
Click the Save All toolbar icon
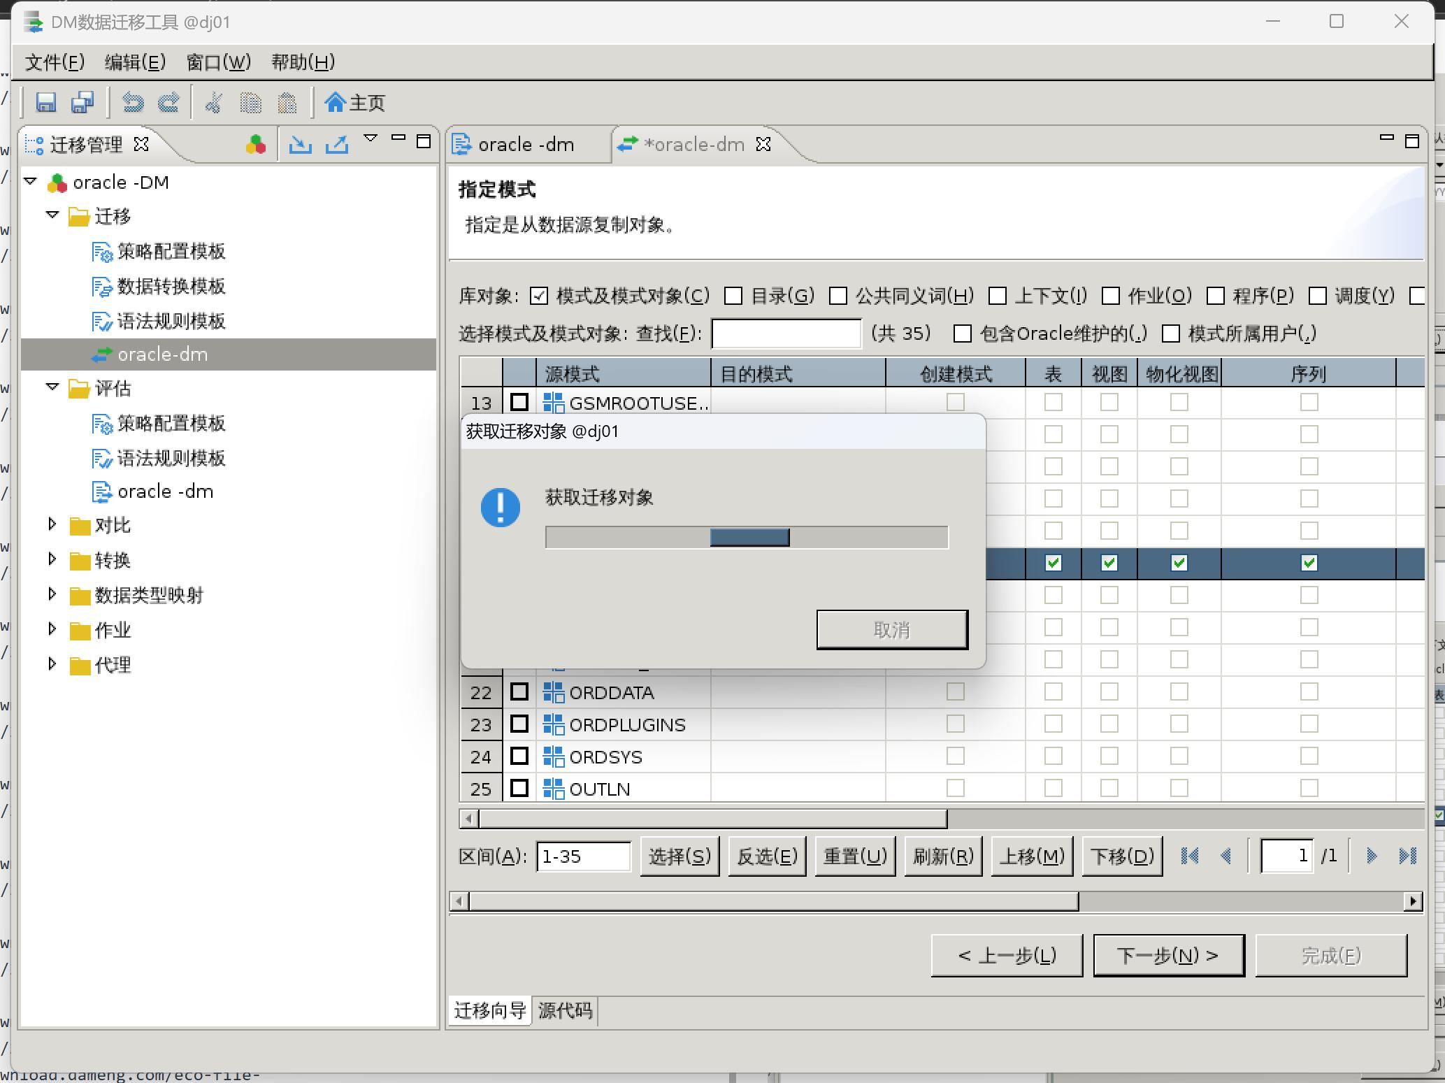(82, 103)
